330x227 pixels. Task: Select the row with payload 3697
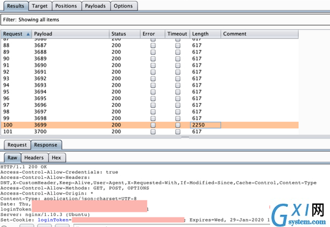pos(150,112)
